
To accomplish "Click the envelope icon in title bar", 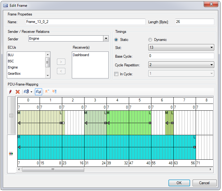I will point(6,6).
